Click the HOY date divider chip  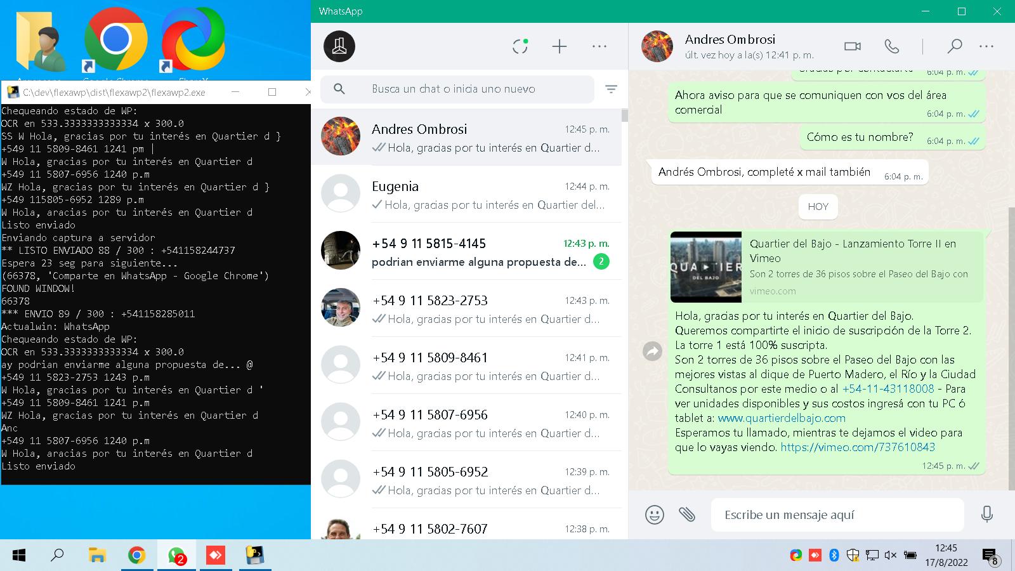818,207
